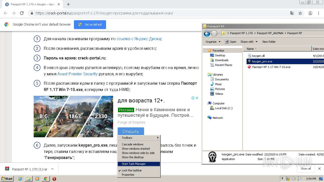Open recent locations dropdown in Explorer
Viewport: 324px width, 182px height.
(219, 33)
